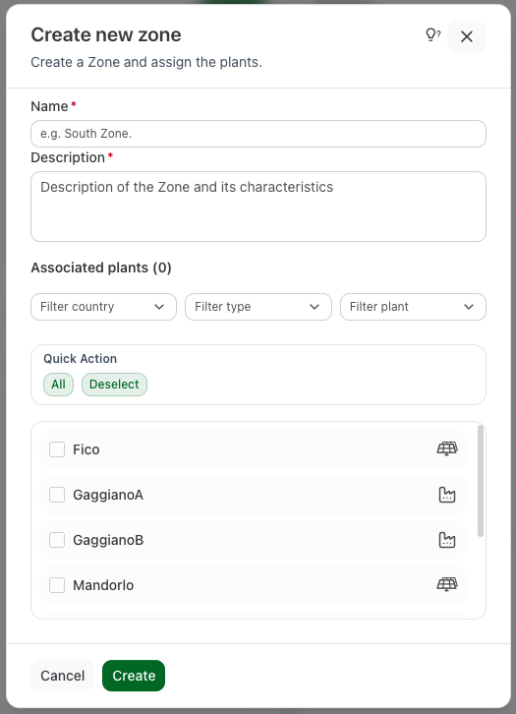Click the plant list scrollbar

(481, 481)
